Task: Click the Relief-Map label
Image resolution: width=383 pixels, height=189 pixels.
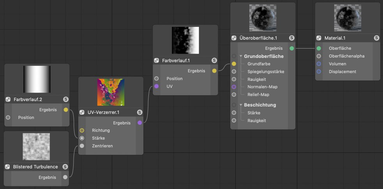Action: pyautogui.click(x=258, y=94)
